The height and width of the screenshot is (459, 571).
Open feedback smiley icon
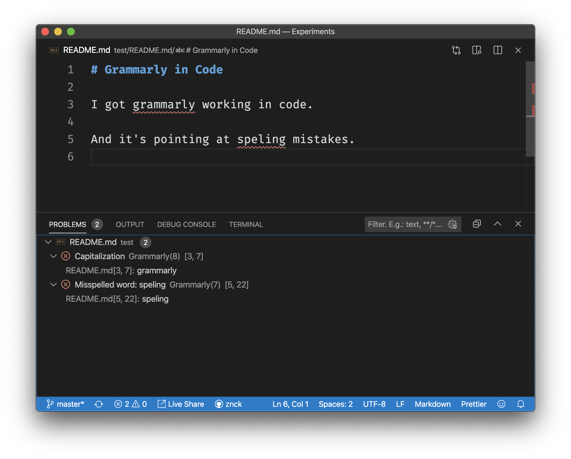(501, 404)
